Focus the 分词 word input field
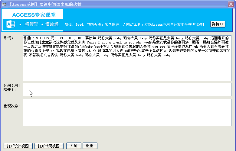 (127, 89)
